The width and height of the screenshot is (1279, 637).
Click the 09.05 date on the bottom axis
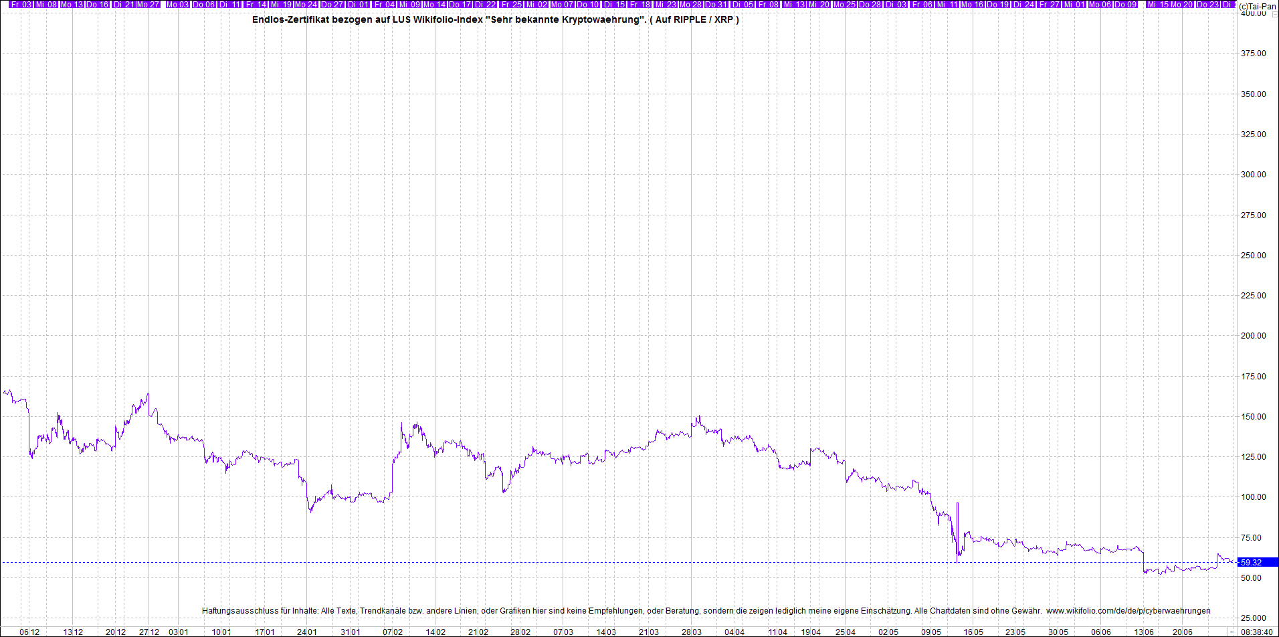point(931,632)
